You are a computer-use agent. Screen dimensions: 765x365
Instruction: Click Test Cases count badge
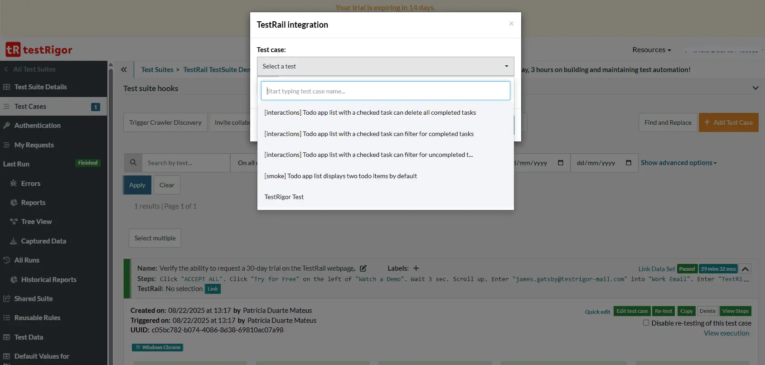coord(96,107)
